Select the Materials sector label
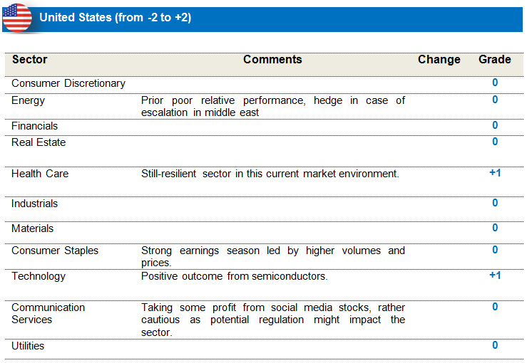Viewport: 527px width, 363px height. coord(32,228)
